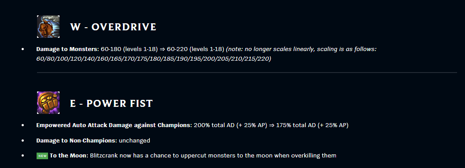Click the bullet beside Empowered Auto Attack Damage
465x168 pixels.
pyautogui.click(x=23, y=125)
